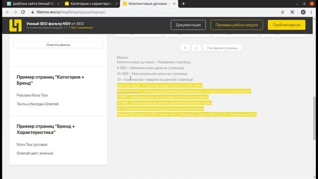Click the Очистить фильтр button

(x=58, y=45)
